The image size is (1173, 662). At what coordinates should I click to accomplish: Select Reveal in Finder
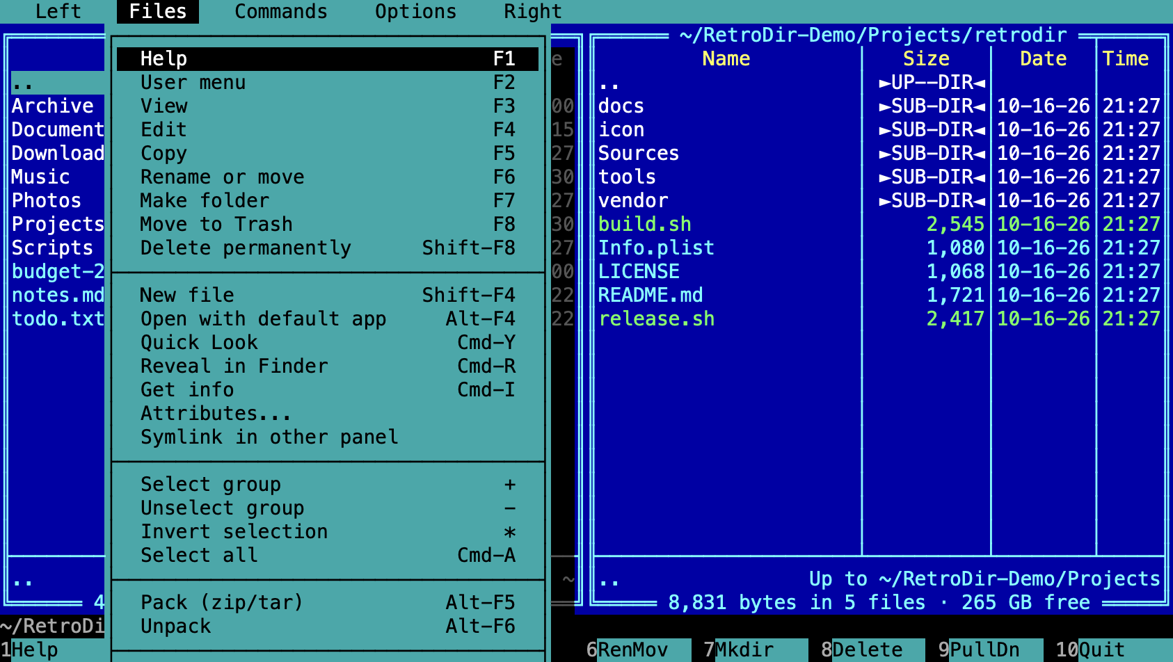328,366
